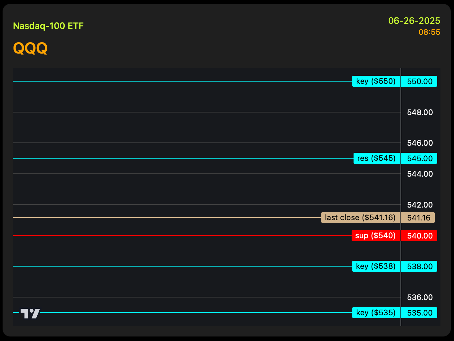Select the key ($535) level label
The image size is (454, 341).
pyautogui.click(x=376, y=313)
